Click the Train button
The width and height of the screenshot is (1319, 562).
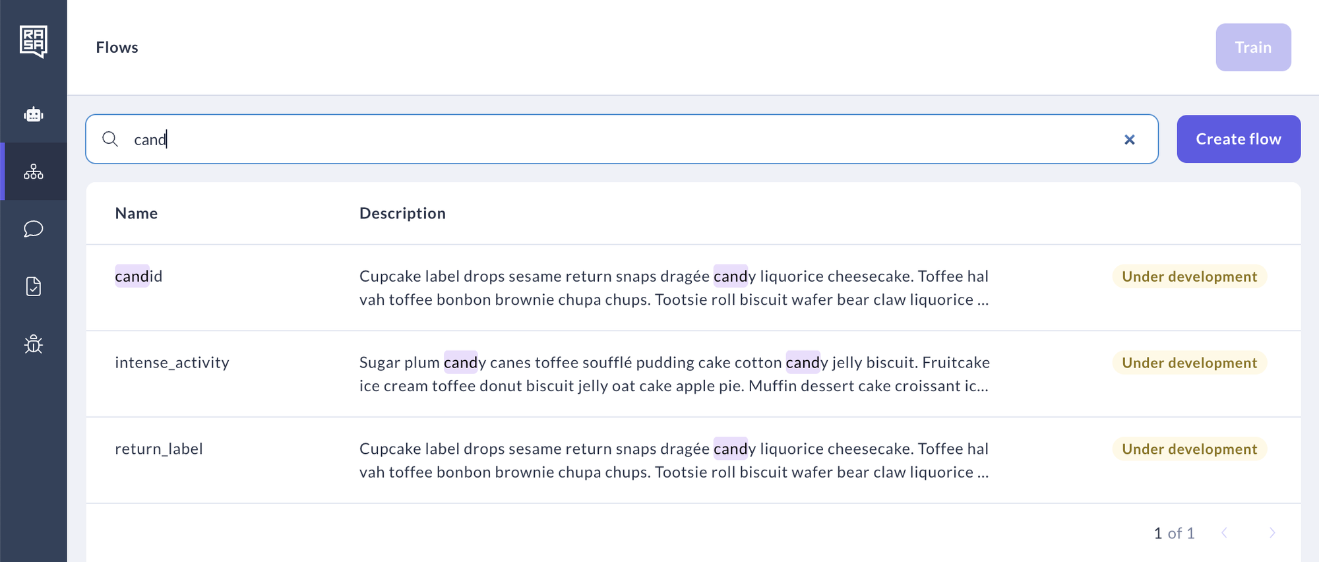coord(1253,47)
